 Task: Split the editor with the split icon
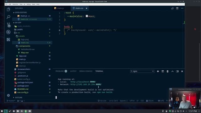(x=177, y=8)
